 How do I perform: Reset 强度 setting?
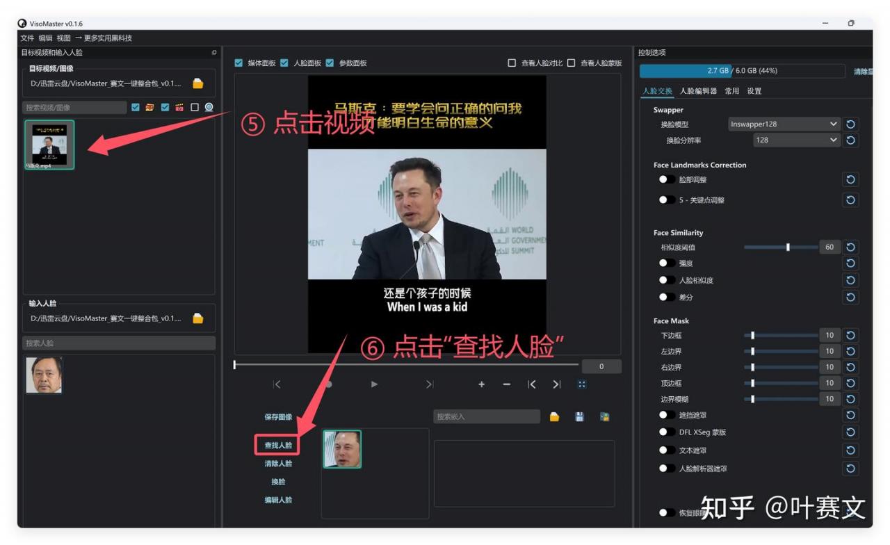click(850, 263)
